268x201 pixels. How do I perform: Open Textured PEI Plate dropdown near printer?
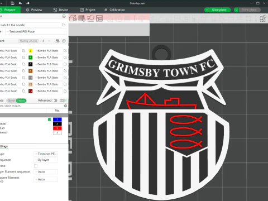(36, 32)
